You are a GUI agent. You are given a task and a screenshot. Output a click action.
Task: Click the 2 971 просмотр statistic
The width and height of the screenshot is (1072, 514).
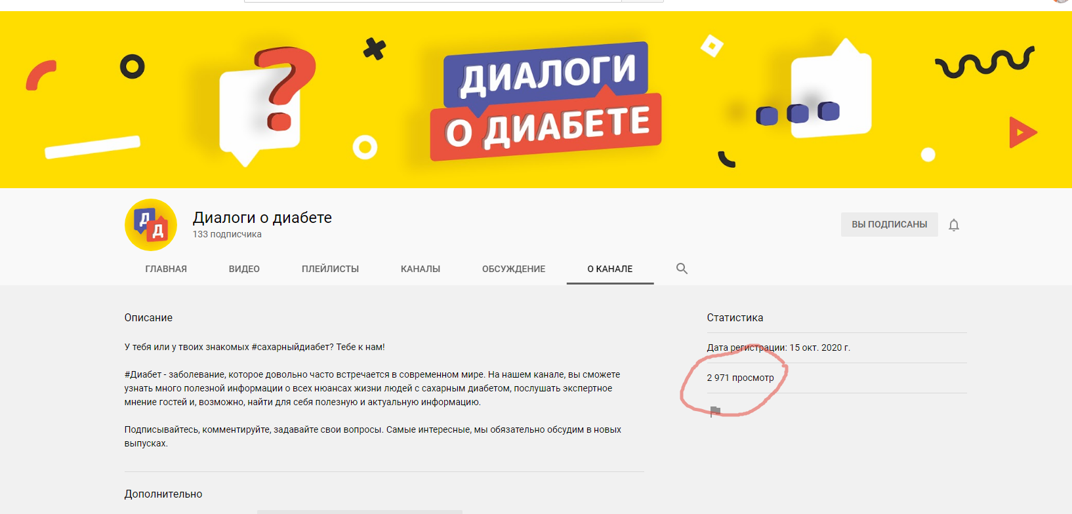coord(740,378)
